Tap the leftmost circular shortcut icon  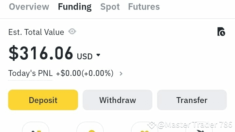[x=36, y=128]
